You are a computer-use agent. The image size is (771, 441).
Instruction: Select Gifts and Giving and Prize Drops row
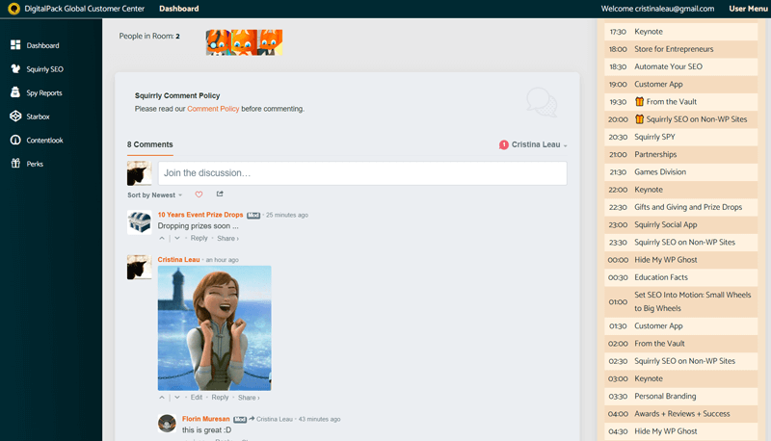click(x=680, y=207)
